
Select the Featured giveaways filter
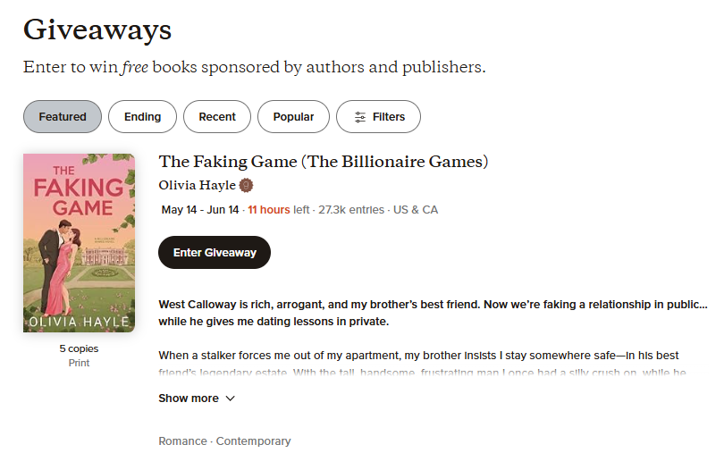pyautogui.click(x=63, y=117)
